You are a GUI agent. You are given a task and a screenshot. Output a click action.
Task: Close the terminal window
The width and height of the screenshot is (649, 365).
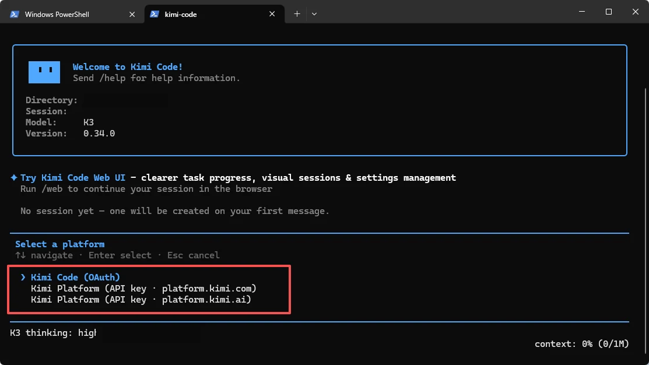pyautogui.click(x=636, y=12)
